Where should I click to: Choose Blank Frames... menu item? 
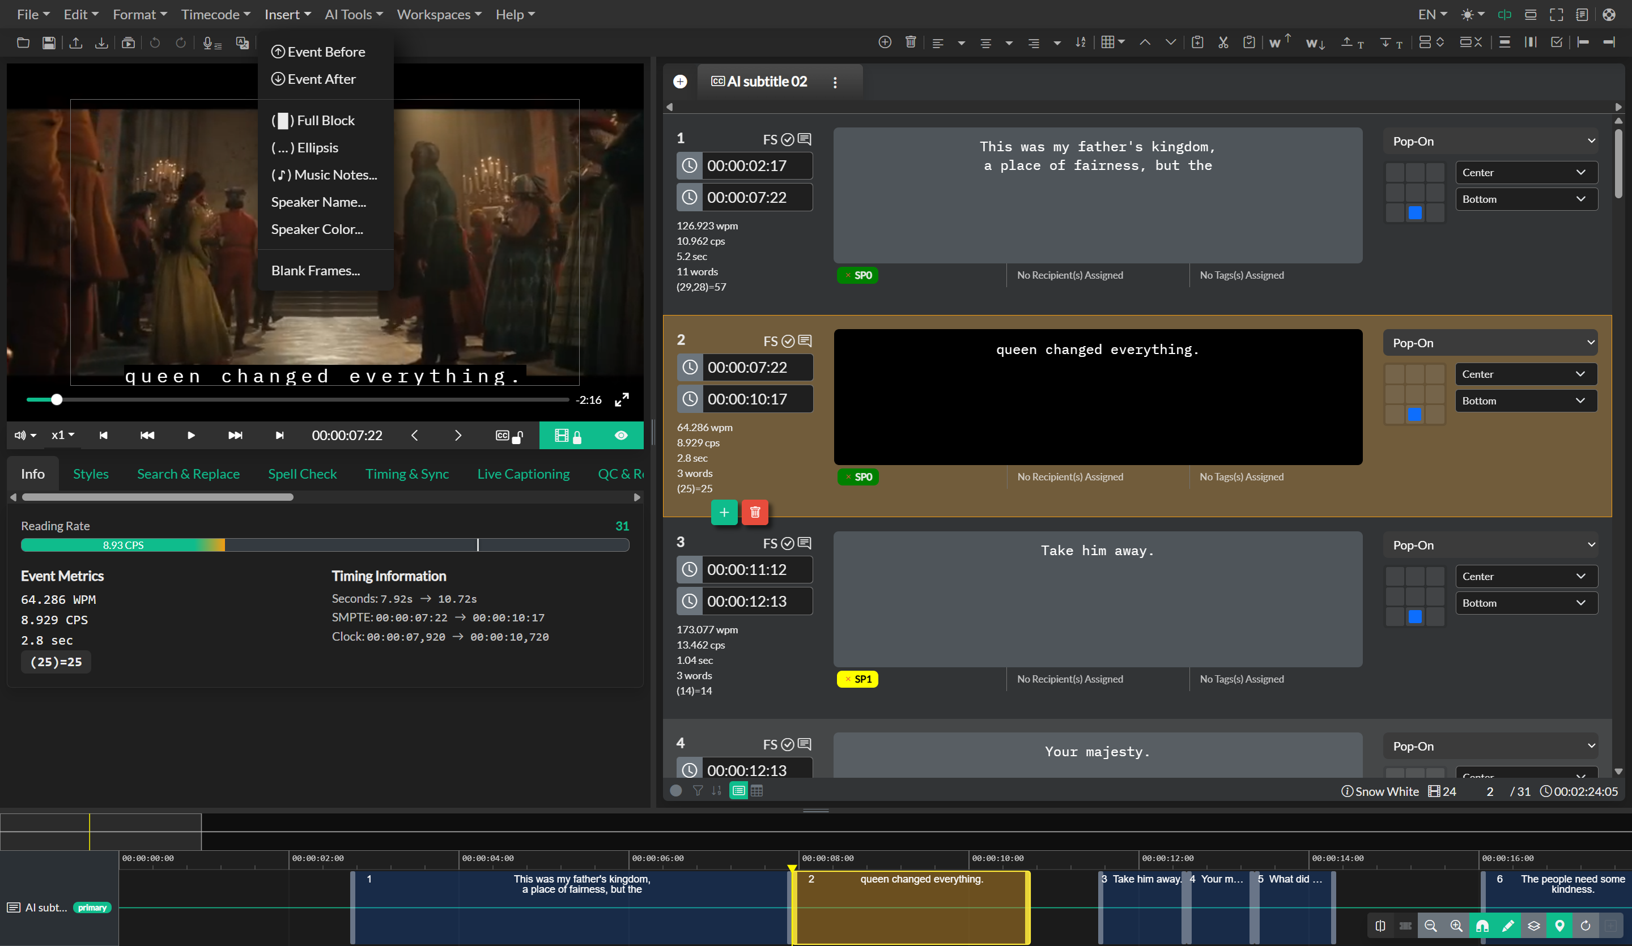click(325, 271)
